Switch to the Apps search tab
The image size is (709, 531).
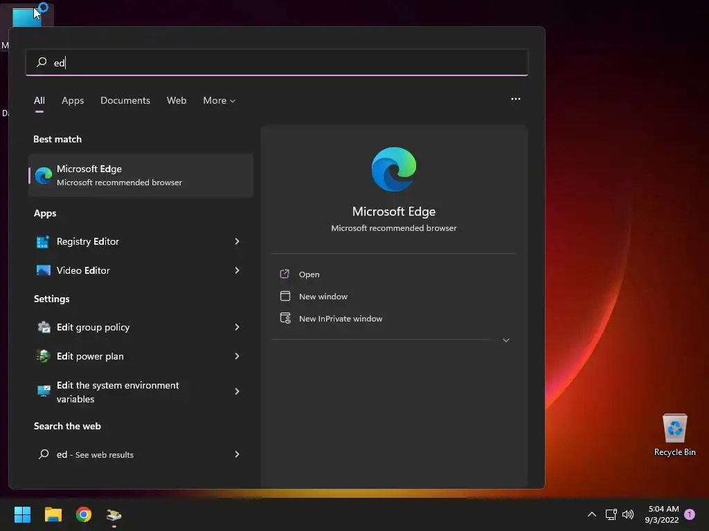73,100
